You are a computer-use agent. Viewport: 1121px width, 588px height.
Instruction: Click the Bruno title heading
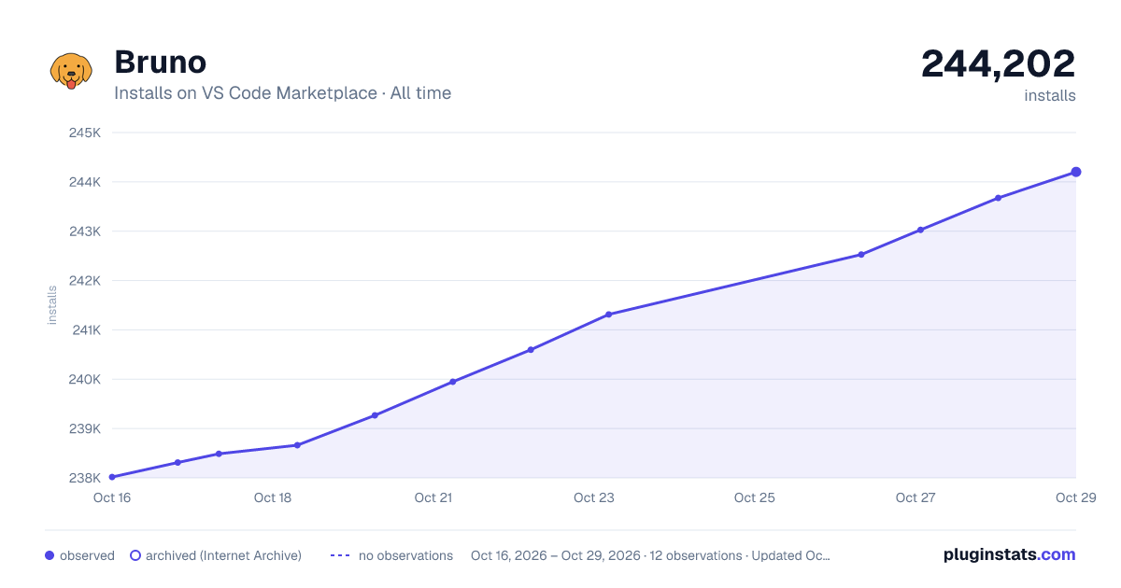pyautogui.click(x=161, y=62)
